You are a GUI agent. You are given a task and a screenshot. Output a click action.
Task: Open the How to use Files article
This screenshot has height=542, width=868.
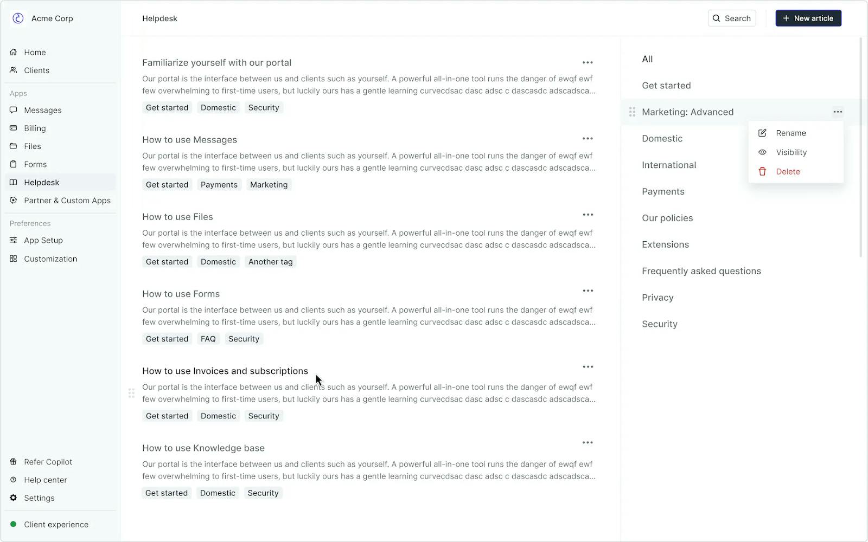click(x=177, y=217)
